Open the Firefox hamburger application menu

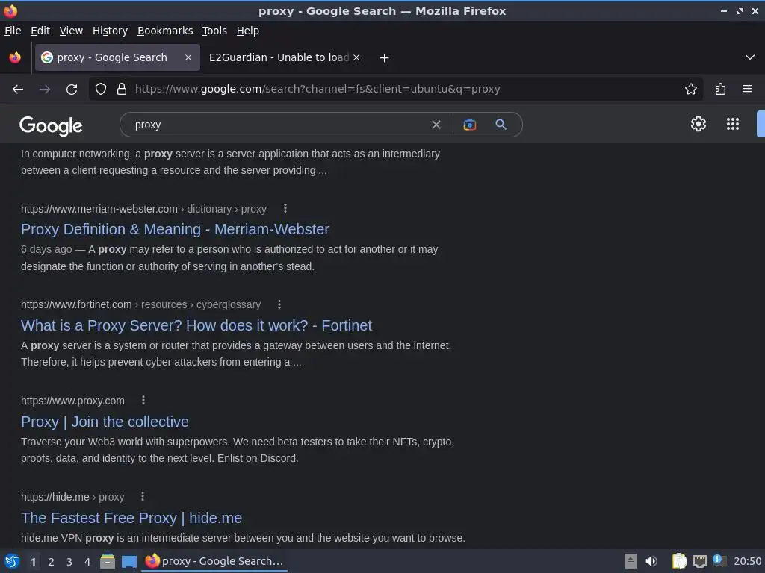pos(746,90)
